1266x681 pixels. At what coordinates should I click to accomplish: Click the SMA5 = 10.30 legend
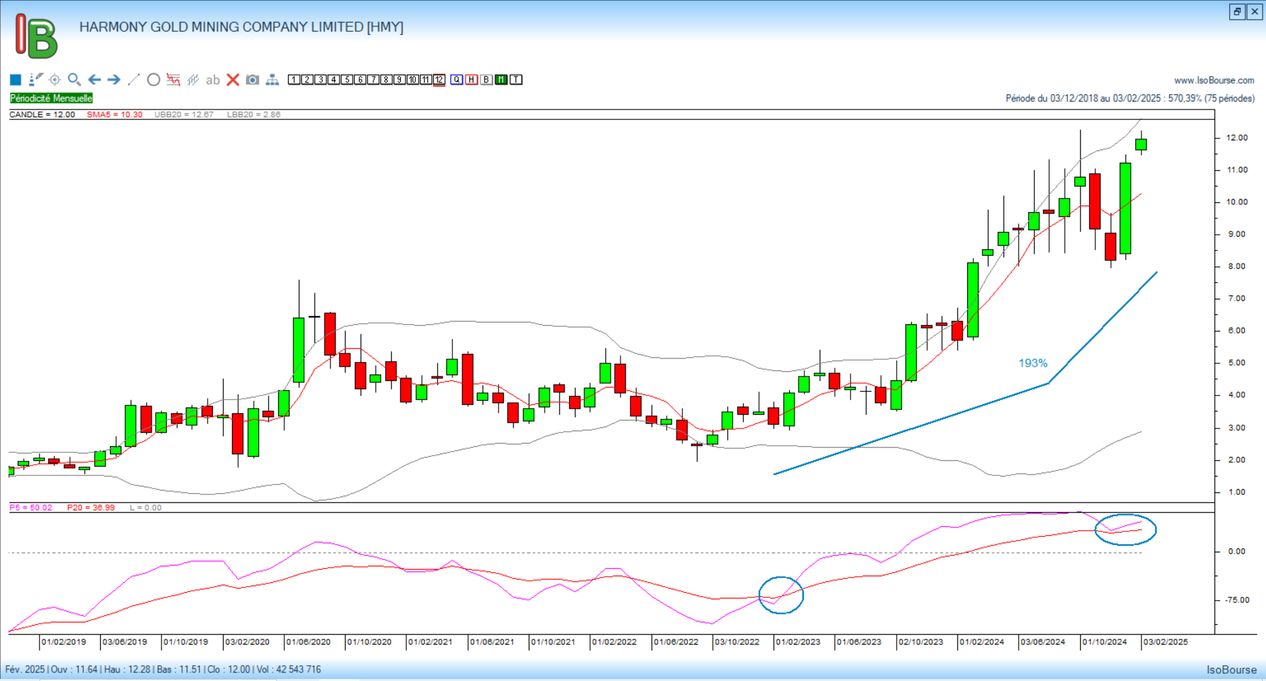(115, 115)
